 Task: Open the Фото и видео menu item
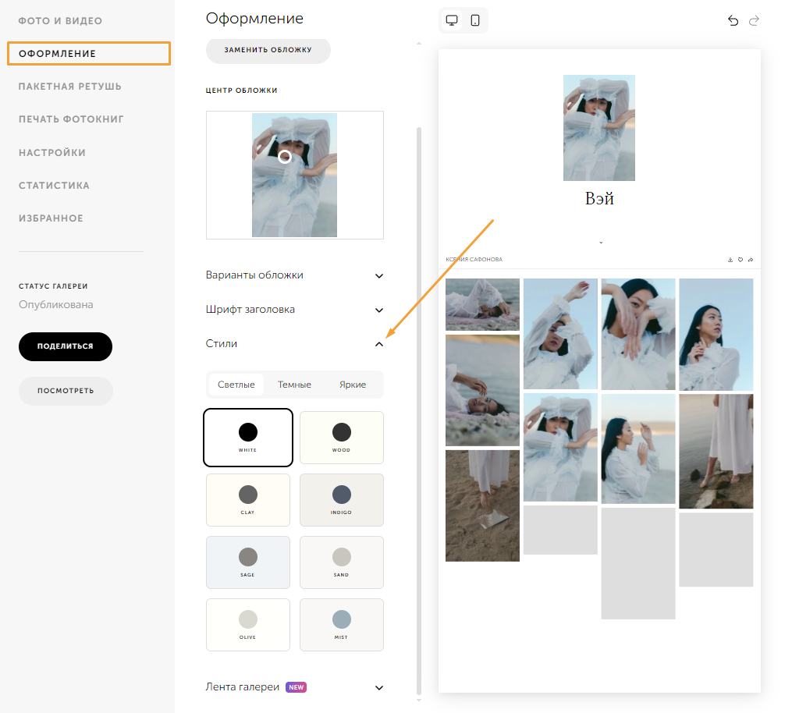(x=60, y=21)
